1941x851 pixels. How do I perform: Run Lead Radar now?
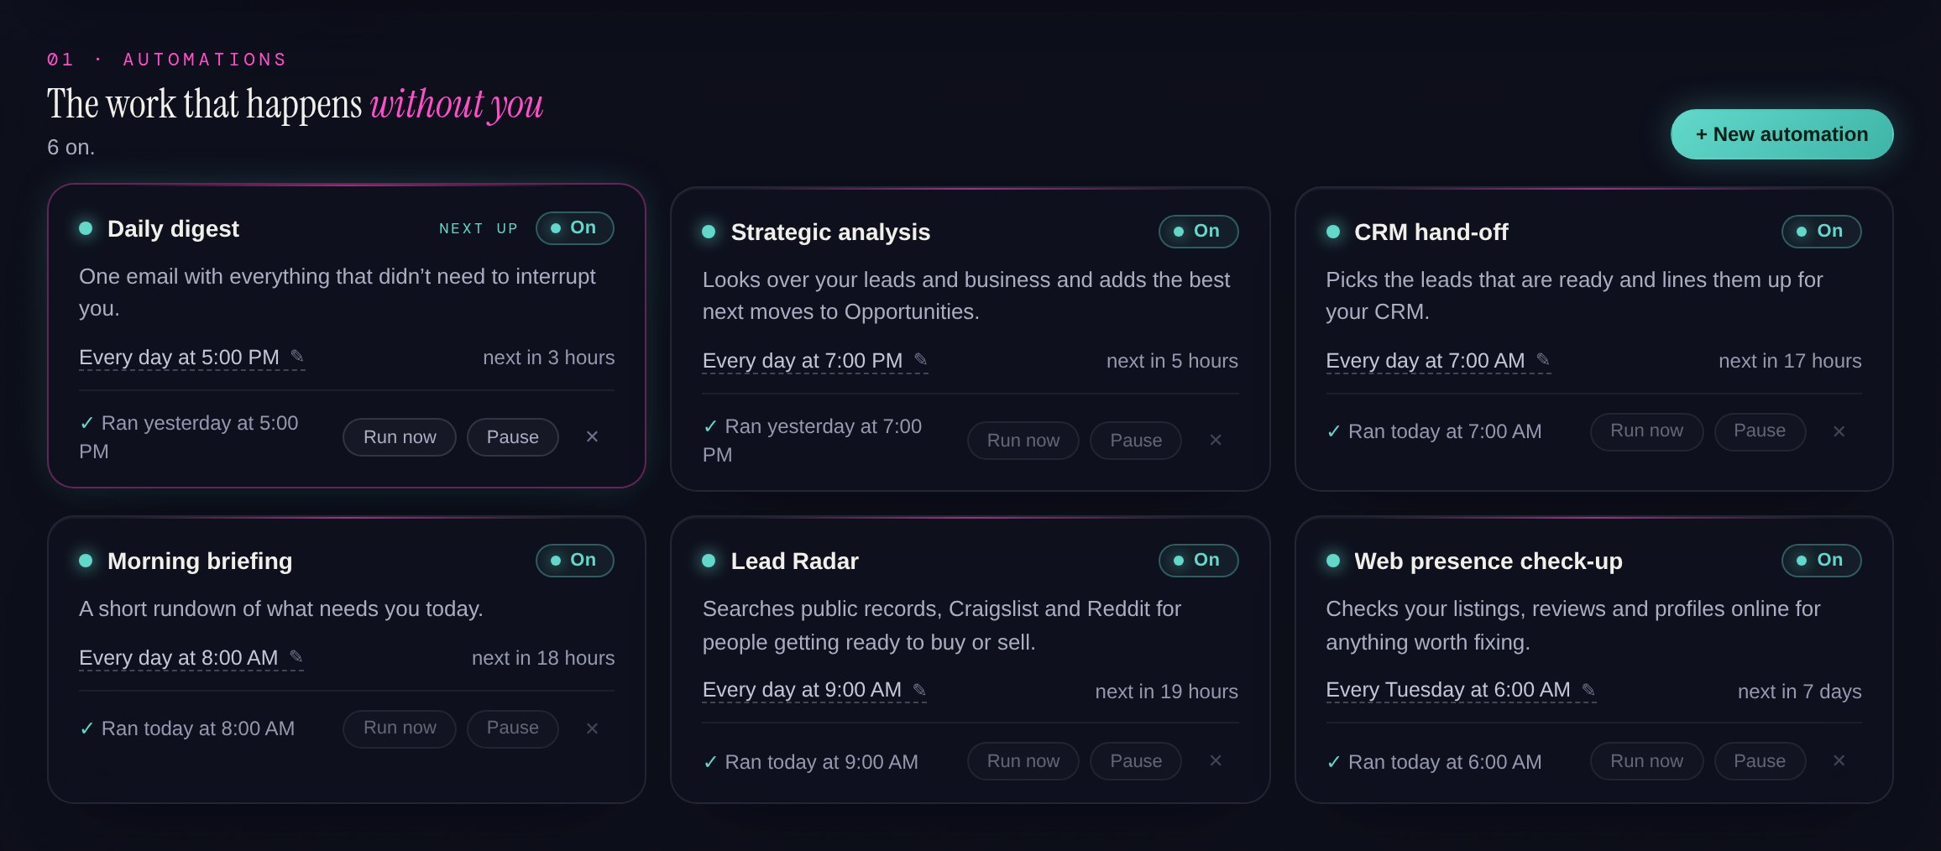click(1023, 761)
